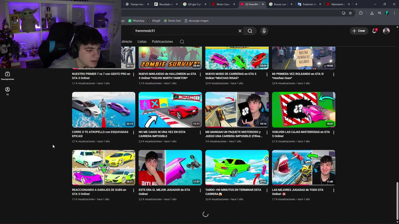Search within channel magnifier icon
Viewport: 399px width, 224px height.
(x=182, y=42)
